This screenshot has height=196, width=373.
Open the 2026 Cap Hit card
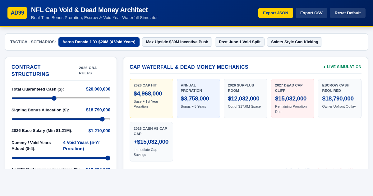point(151,98)
